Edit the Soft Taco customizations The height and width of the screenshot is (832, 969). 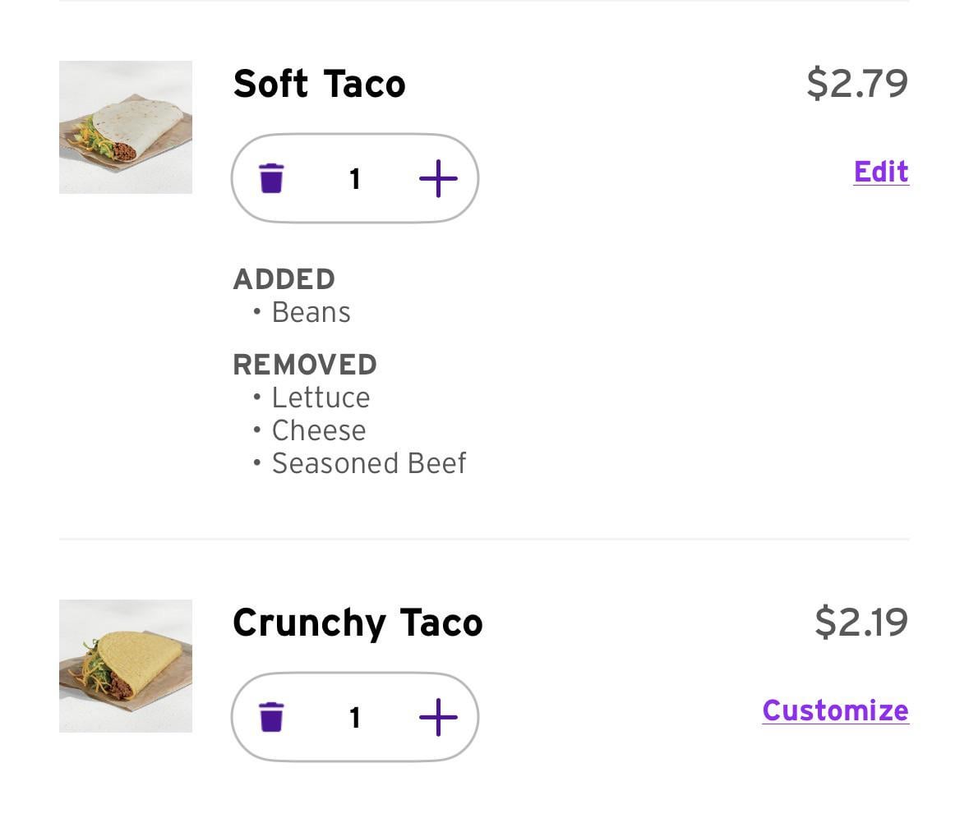coord(880,172)
